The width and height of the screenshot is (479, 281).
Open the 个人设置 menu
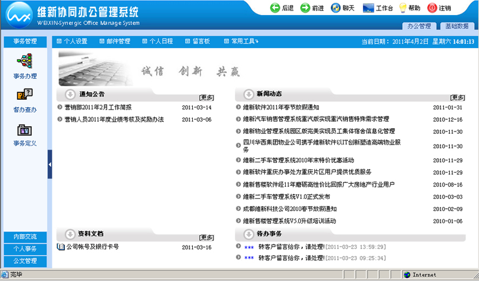72,41
